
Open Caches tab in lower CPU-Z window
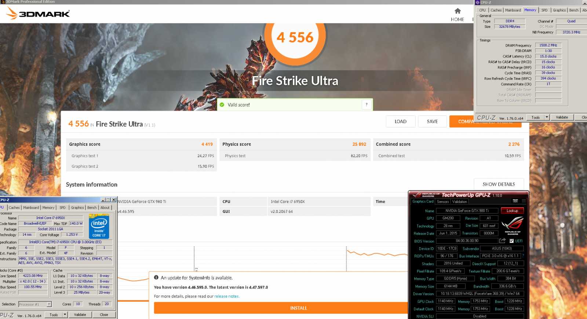(14, 208)
